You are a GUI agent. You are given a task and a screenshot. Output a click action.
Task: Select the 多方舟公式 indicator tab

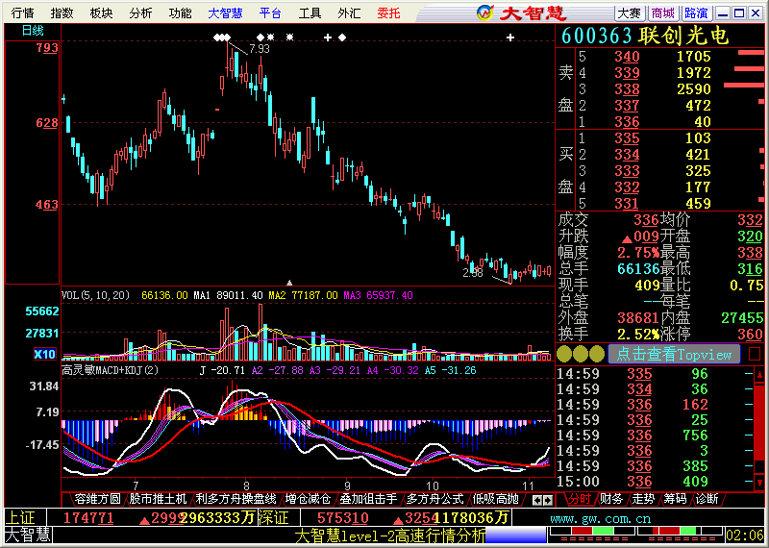pos(435,499)
